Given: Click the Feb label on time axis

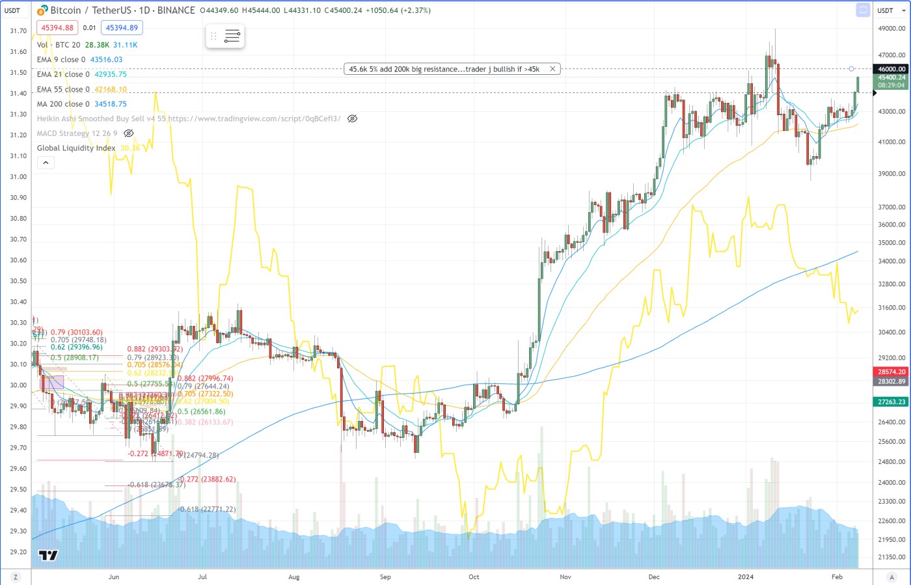Looking at the screenshot, I should [837, 577].
